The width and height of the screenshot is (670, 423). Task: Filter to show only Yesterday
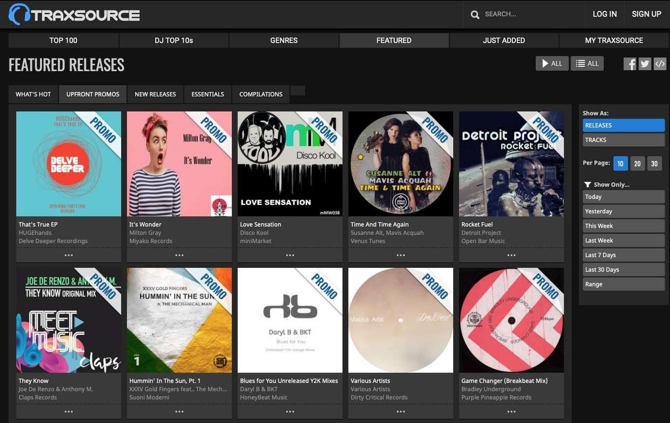click(x=623, y=211)
